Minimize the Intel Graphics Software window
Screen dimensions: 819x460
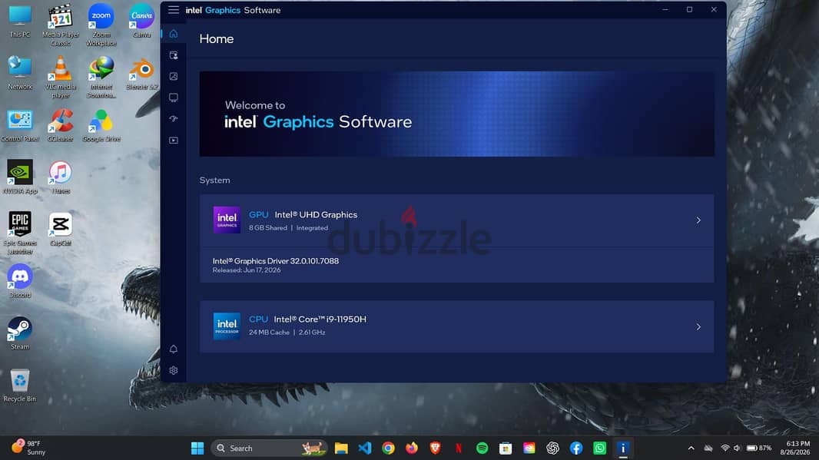pos(665,9)
